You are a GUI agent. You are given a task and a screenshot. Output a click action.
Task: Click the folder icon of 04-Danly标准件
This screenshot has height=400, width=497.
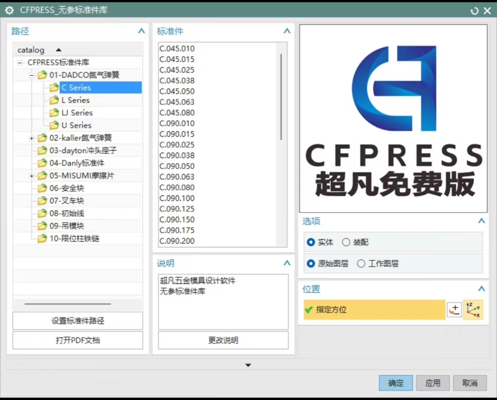coord(42,163)
